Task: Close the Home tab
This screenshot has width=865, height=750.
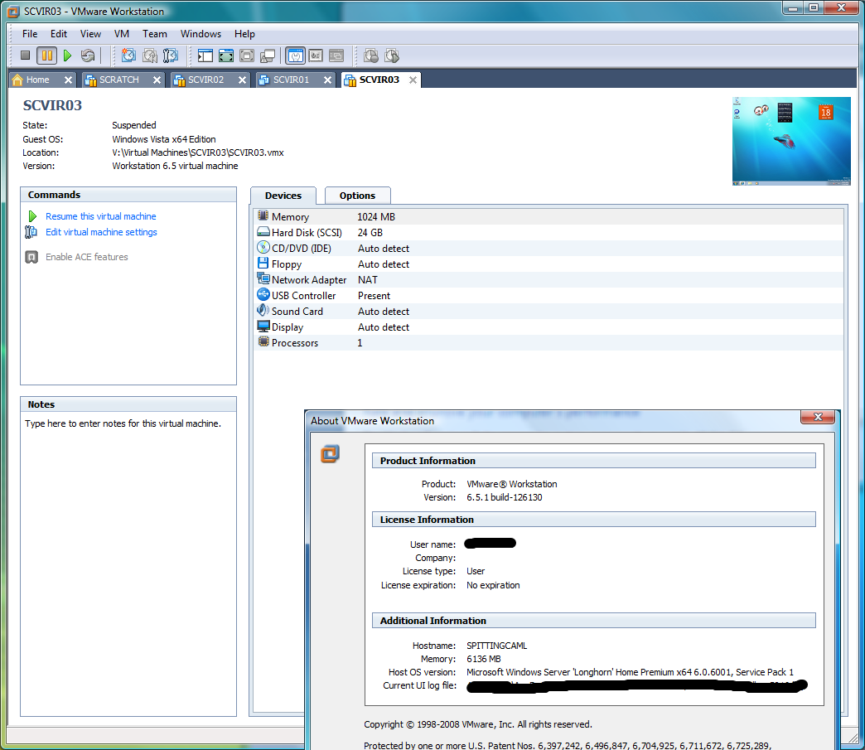Action: pyautogui.click(x=68, y=80)
